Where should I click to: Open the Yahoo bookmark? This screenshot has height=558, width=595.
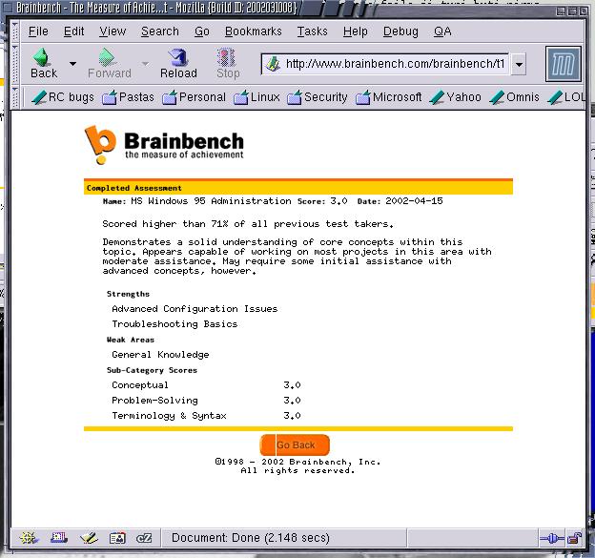tap(456, 97)
